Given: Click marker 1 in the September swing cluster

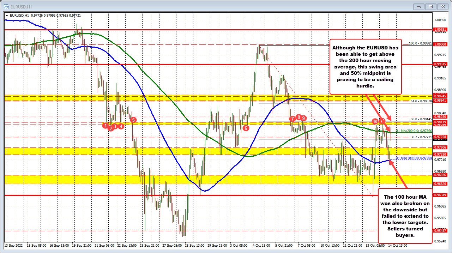Looking at the screenshot, I should point(105,126).
